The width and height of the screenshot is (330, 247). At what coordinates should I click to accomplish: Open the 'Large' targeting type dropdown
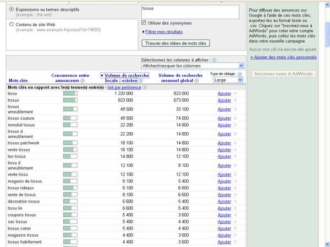[228, 80]
